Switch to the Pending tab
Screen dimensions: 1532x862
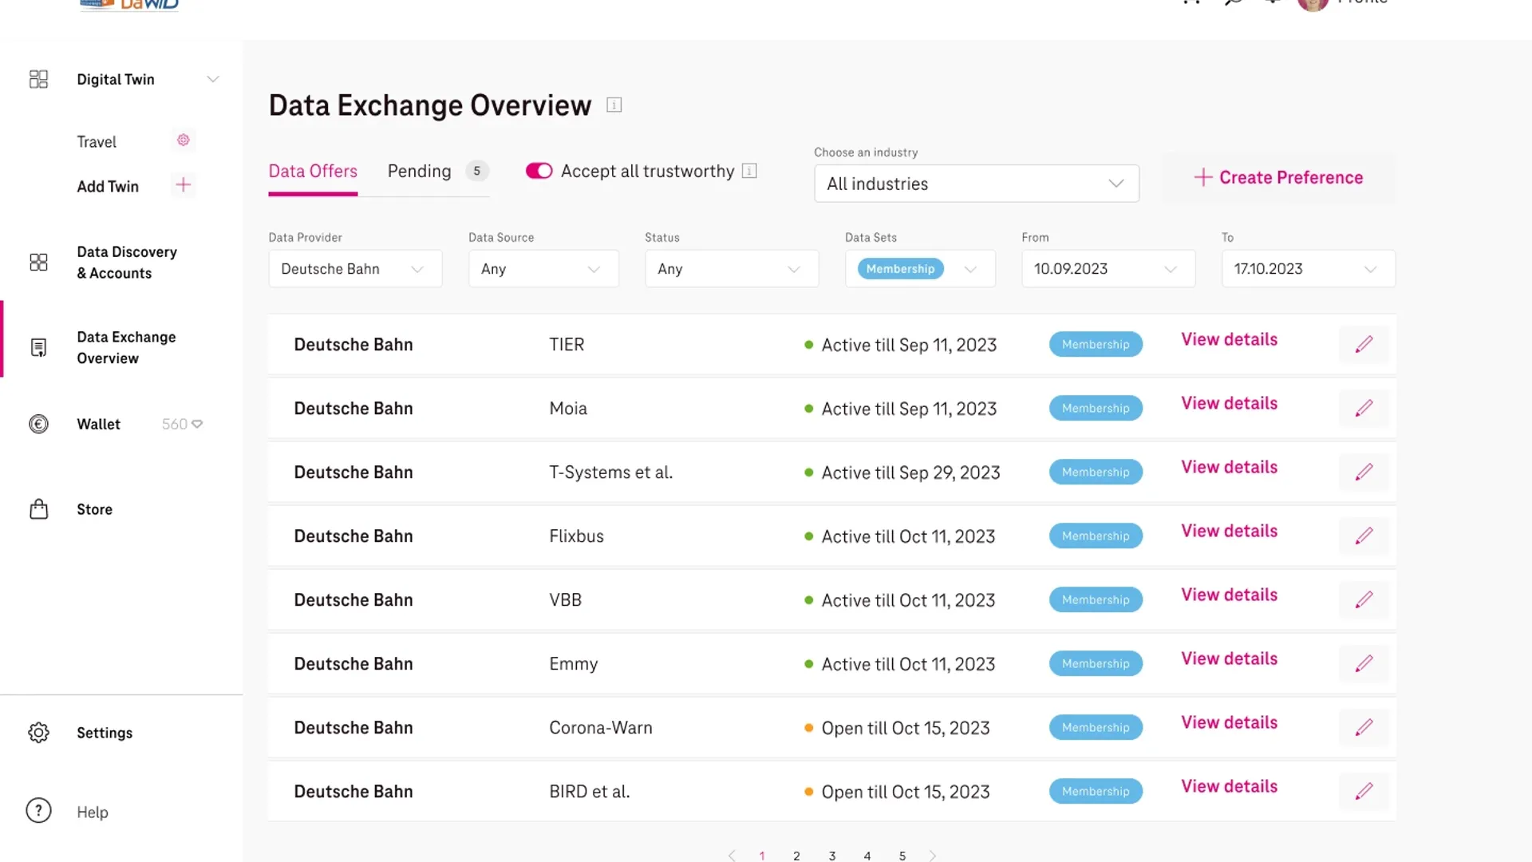420,171
